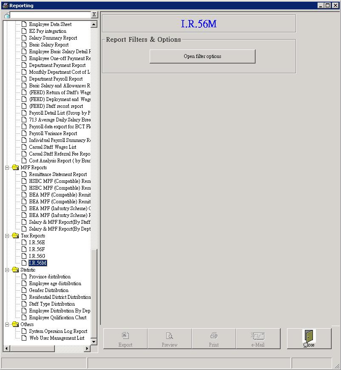Click the search icon beside the filter box
341x370 pixels.
7,15
